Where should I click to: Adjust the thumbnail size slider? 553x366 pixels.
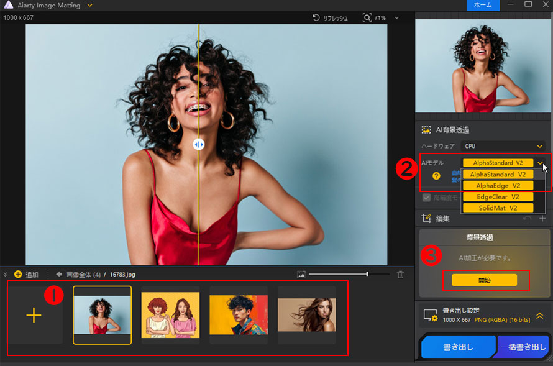(367, 273)
